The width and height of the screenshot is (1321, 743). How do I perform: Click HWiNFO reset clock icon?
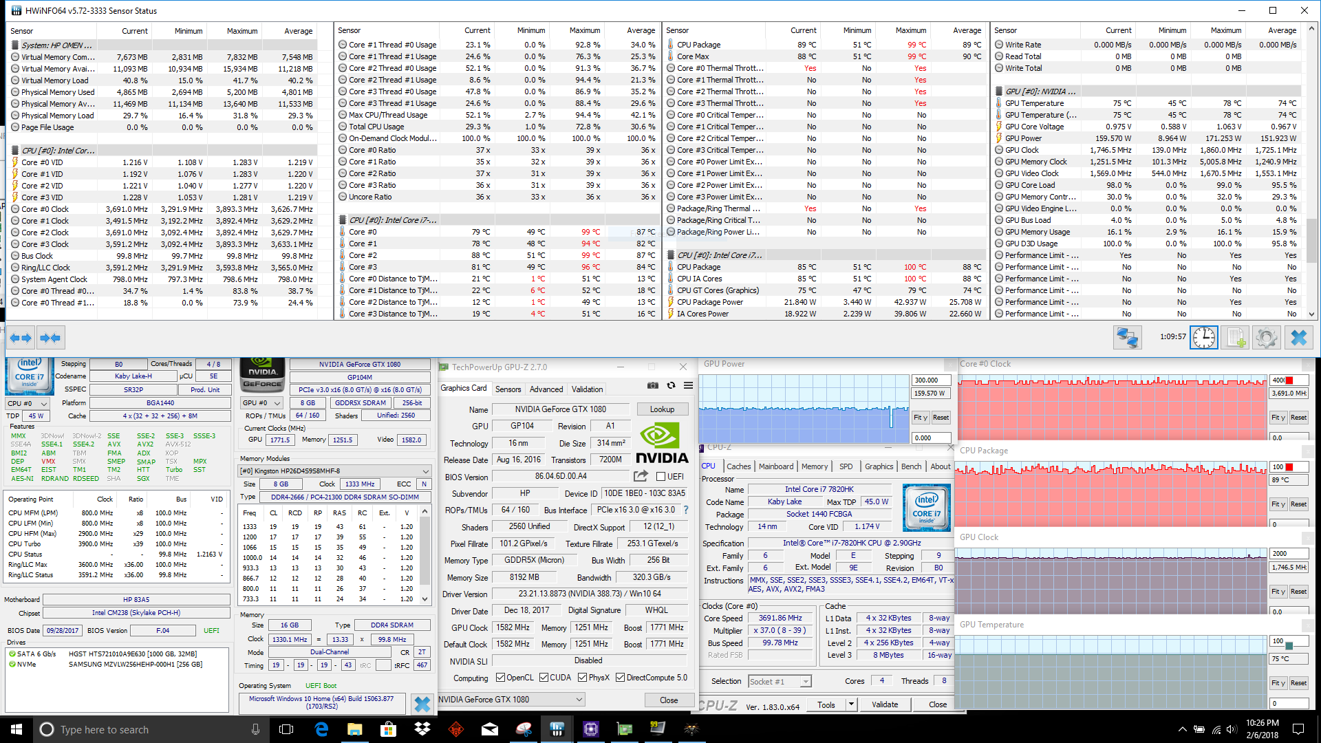(x=1204, y=337)
